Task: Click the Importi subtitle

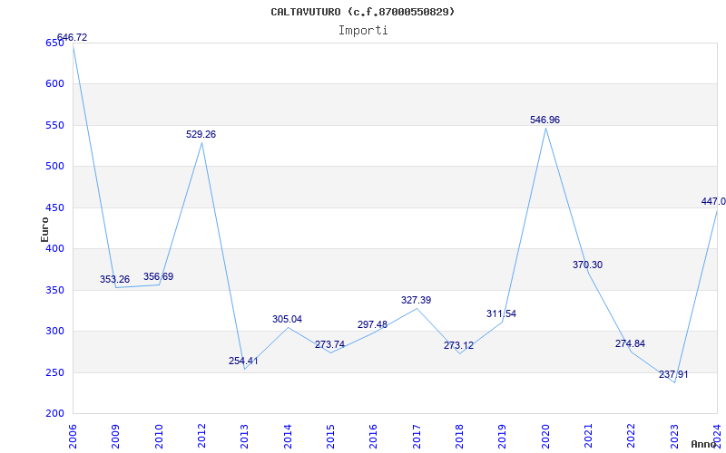Action: click(x=363, y=31)
